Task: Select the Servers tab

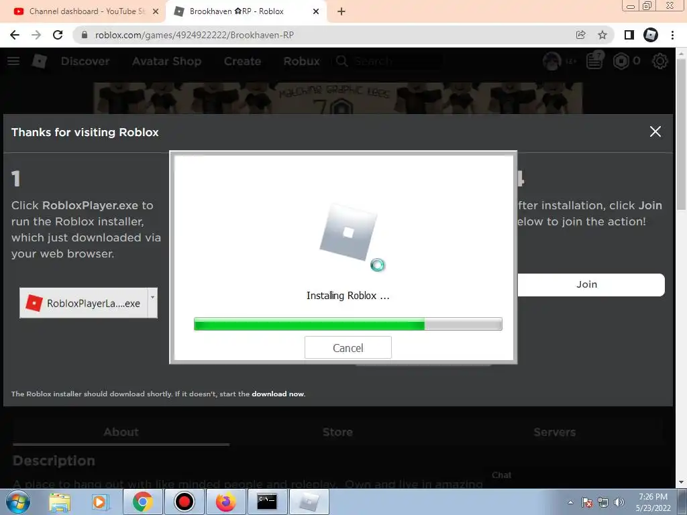Action: tap(554, 433)
